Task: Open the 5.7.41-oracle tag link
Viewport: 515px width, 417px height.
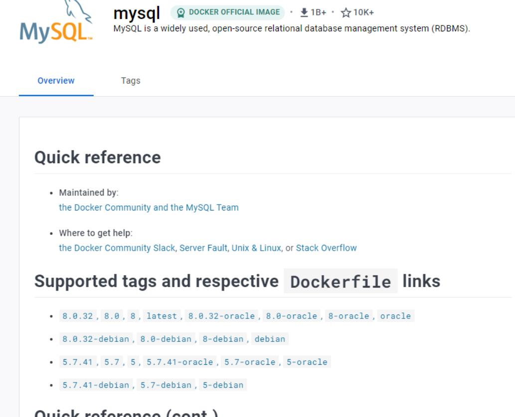Action: [179, 362]
